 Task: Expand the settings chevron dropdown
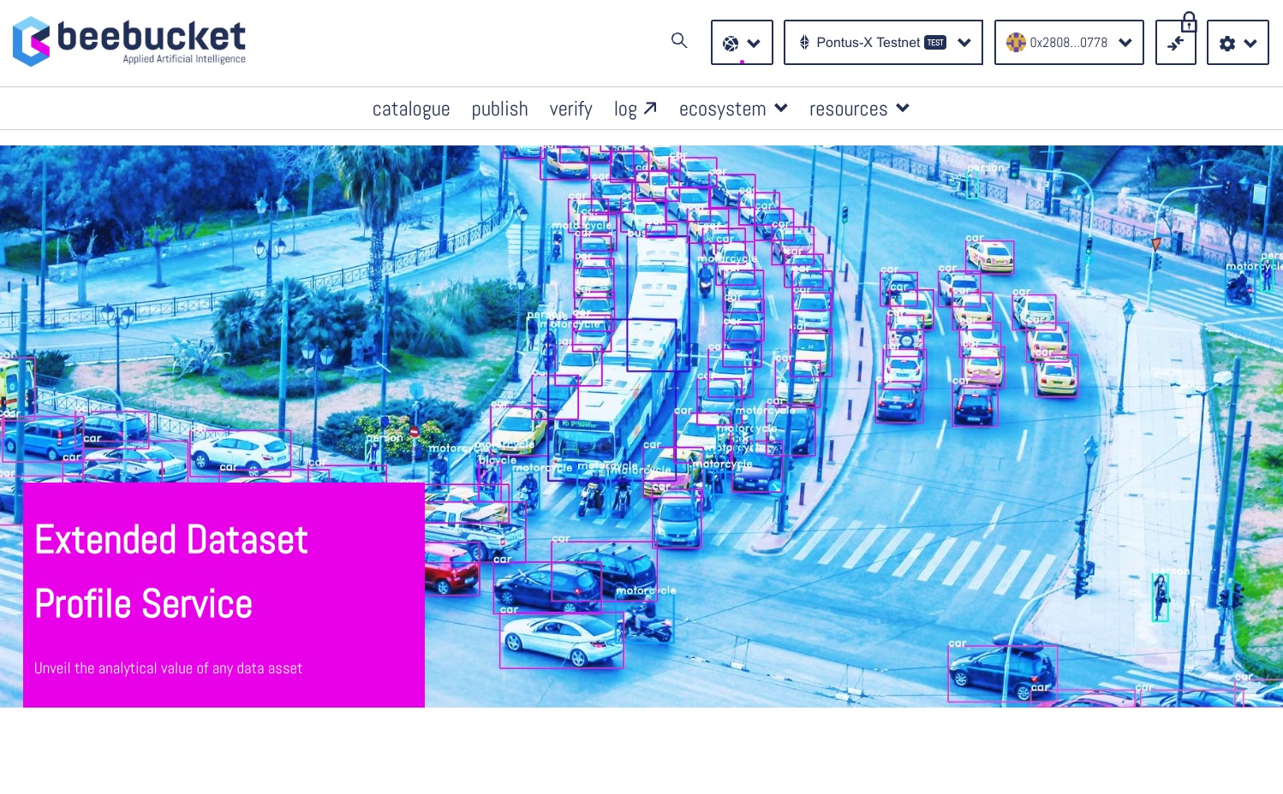(x=1250, y=43)
